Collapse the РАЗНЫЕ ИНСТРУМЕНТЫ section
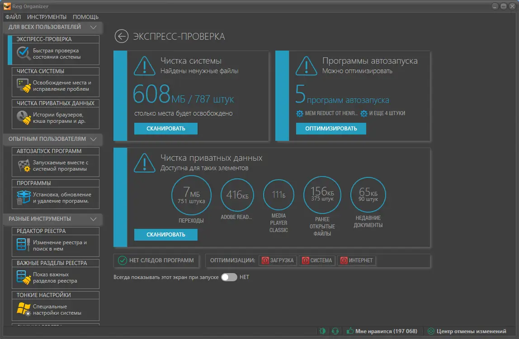Viewport: 519px width, 339px height. pyautogui.click(x=93, y=219)
